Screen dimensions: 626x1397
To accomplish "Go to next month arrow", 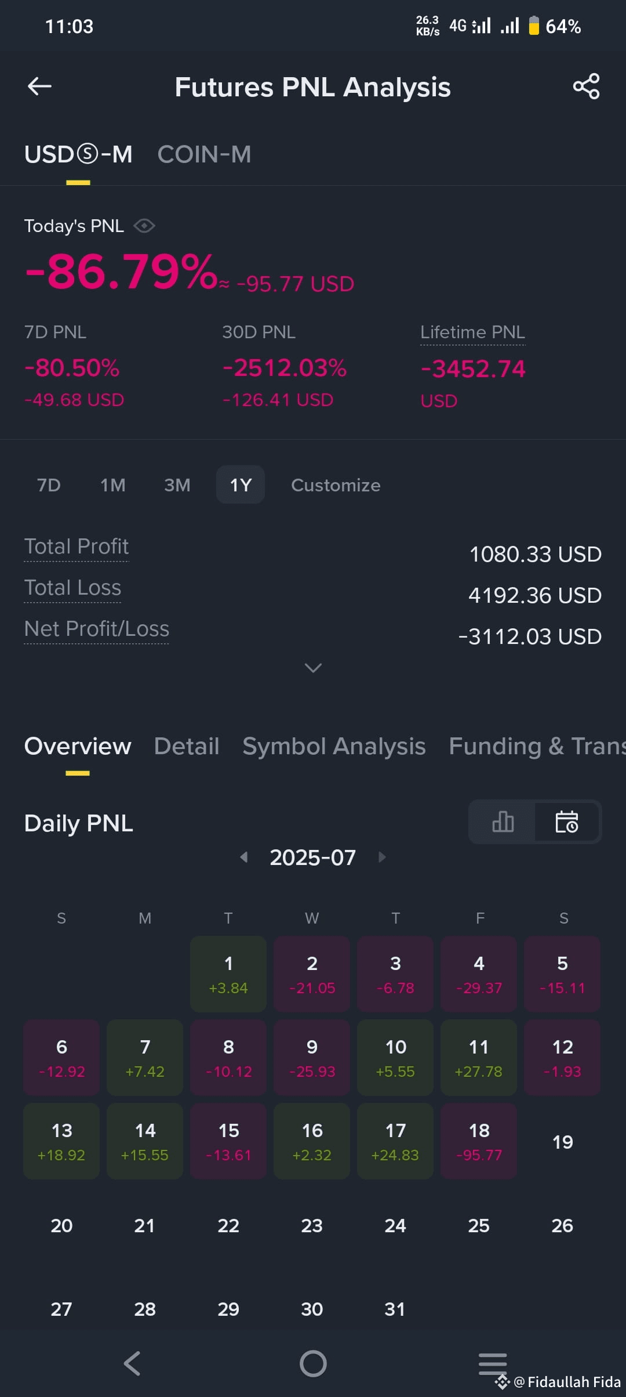I will coord(381,857).
